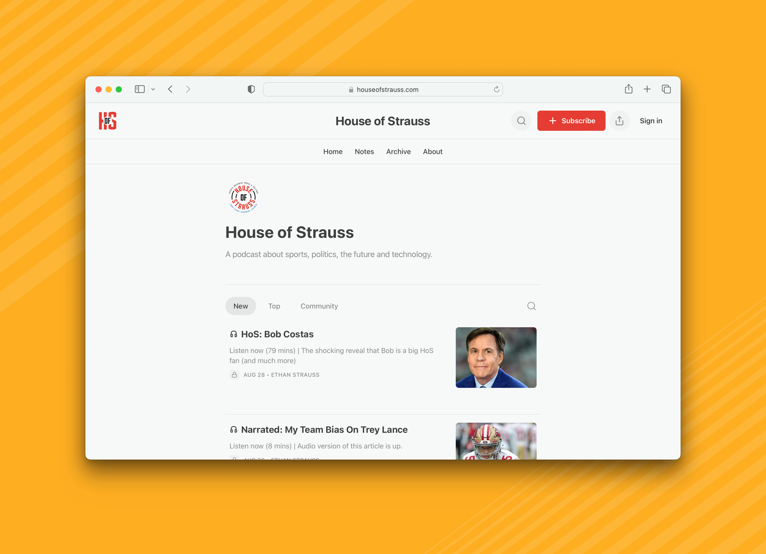The height and width of the screenshot is (554, 766).
Task: Go back with the browser back arrow
Action: coord(170,89)
